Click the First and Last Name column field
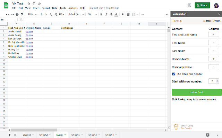Viewport: 222px width, 138px height. click(214, 34)
